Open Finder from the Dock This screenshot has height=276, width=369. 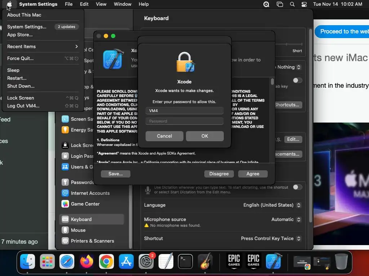27,261
